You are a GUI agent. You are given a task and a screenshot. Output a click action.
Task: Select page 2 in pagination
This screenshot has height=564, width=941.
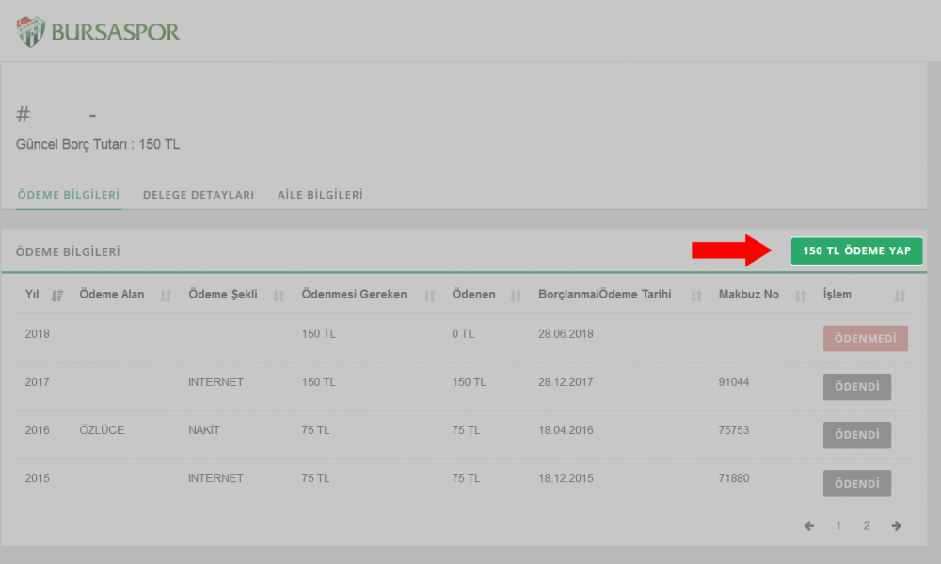pos(867,525)
